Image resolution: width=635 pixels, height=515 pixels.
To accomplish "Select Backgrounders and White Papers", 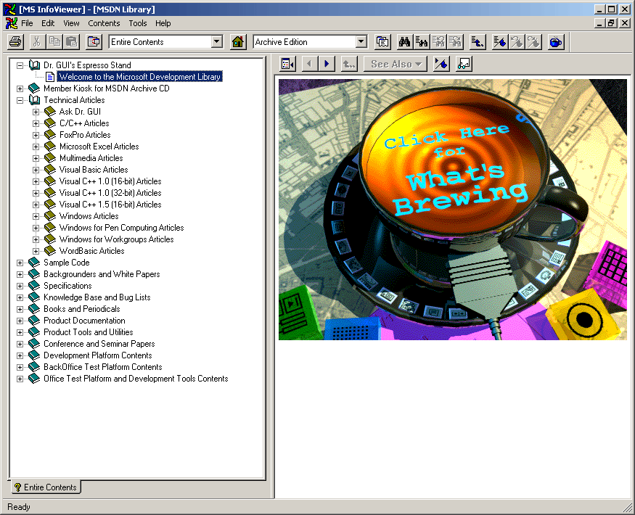I will pyautogui.click(x=102, y=274).
